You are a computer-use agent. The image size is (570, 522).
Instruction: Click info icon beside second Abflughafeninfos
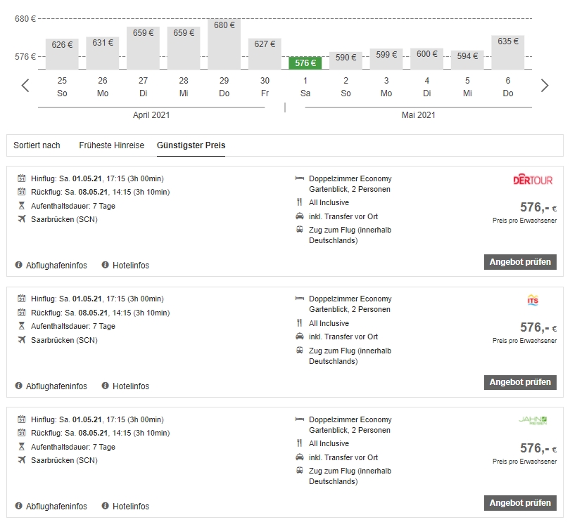tap(19, 386)
